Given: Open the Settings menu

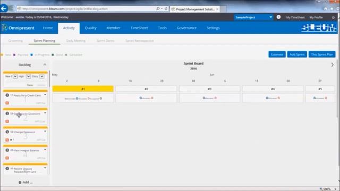Looking at the screenshot, I should 213,28.
